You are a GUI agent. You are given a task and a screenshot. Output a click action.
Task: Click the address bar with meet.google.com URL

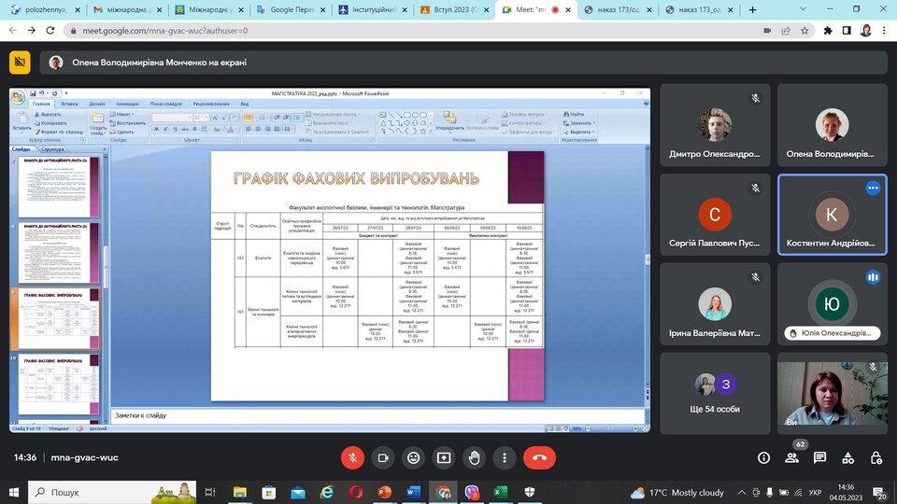[x=420, y=30]
